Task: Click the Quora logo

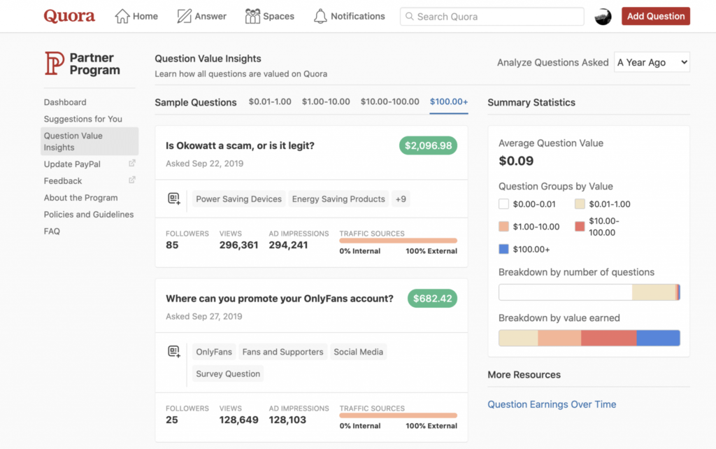Action: click(x=69, y=17)
